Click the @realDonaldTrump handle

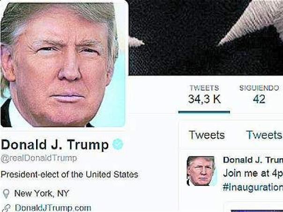pos(39,158)
